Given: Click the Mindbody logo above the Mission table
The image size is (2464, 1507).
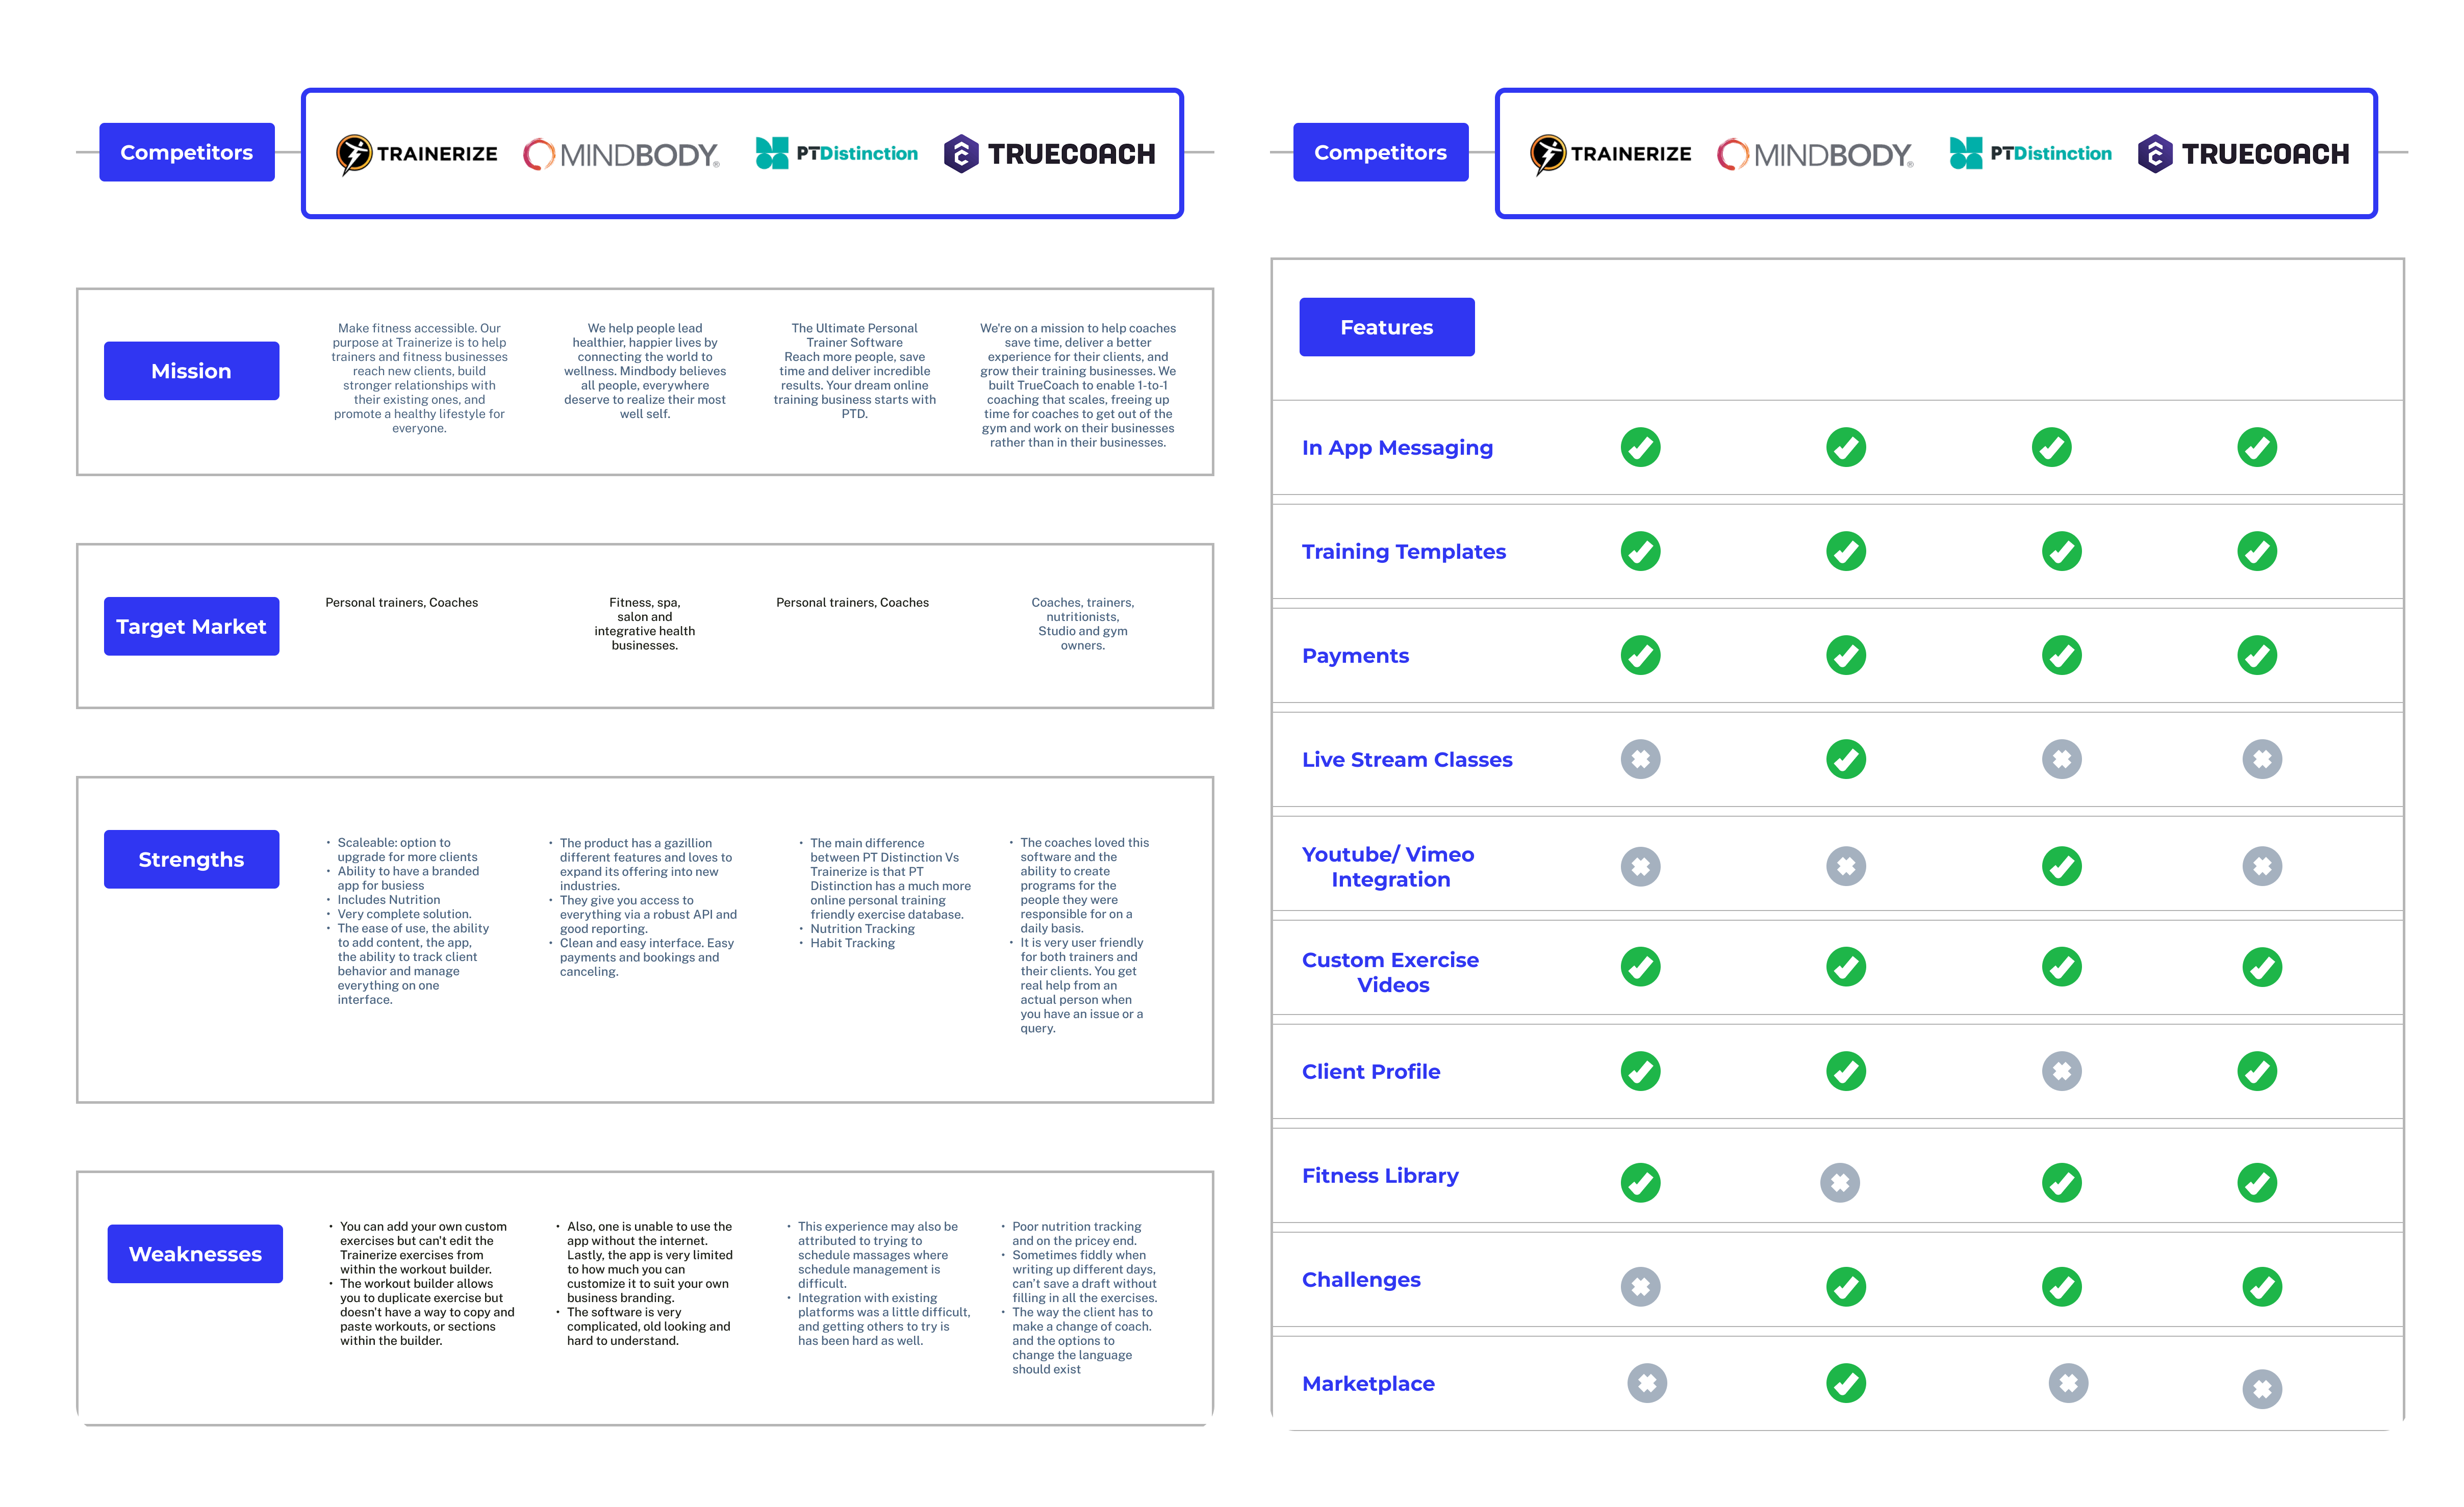Looking at the screenshot, I should tap(621, 154).
